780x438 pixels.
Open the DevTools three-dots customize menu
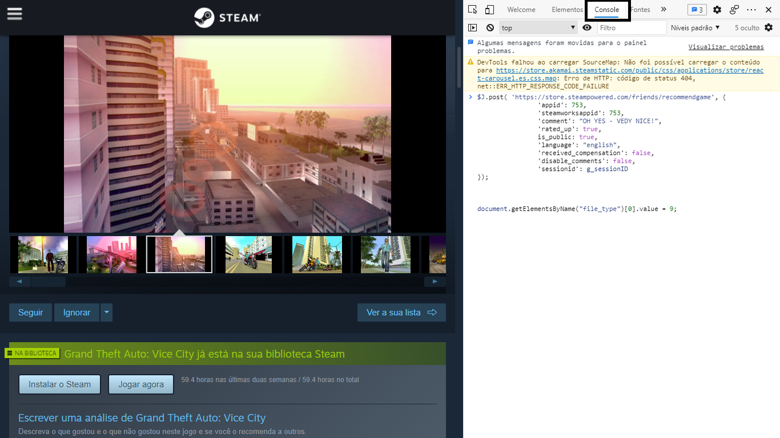pyautogui.click(x=751, y=10)
